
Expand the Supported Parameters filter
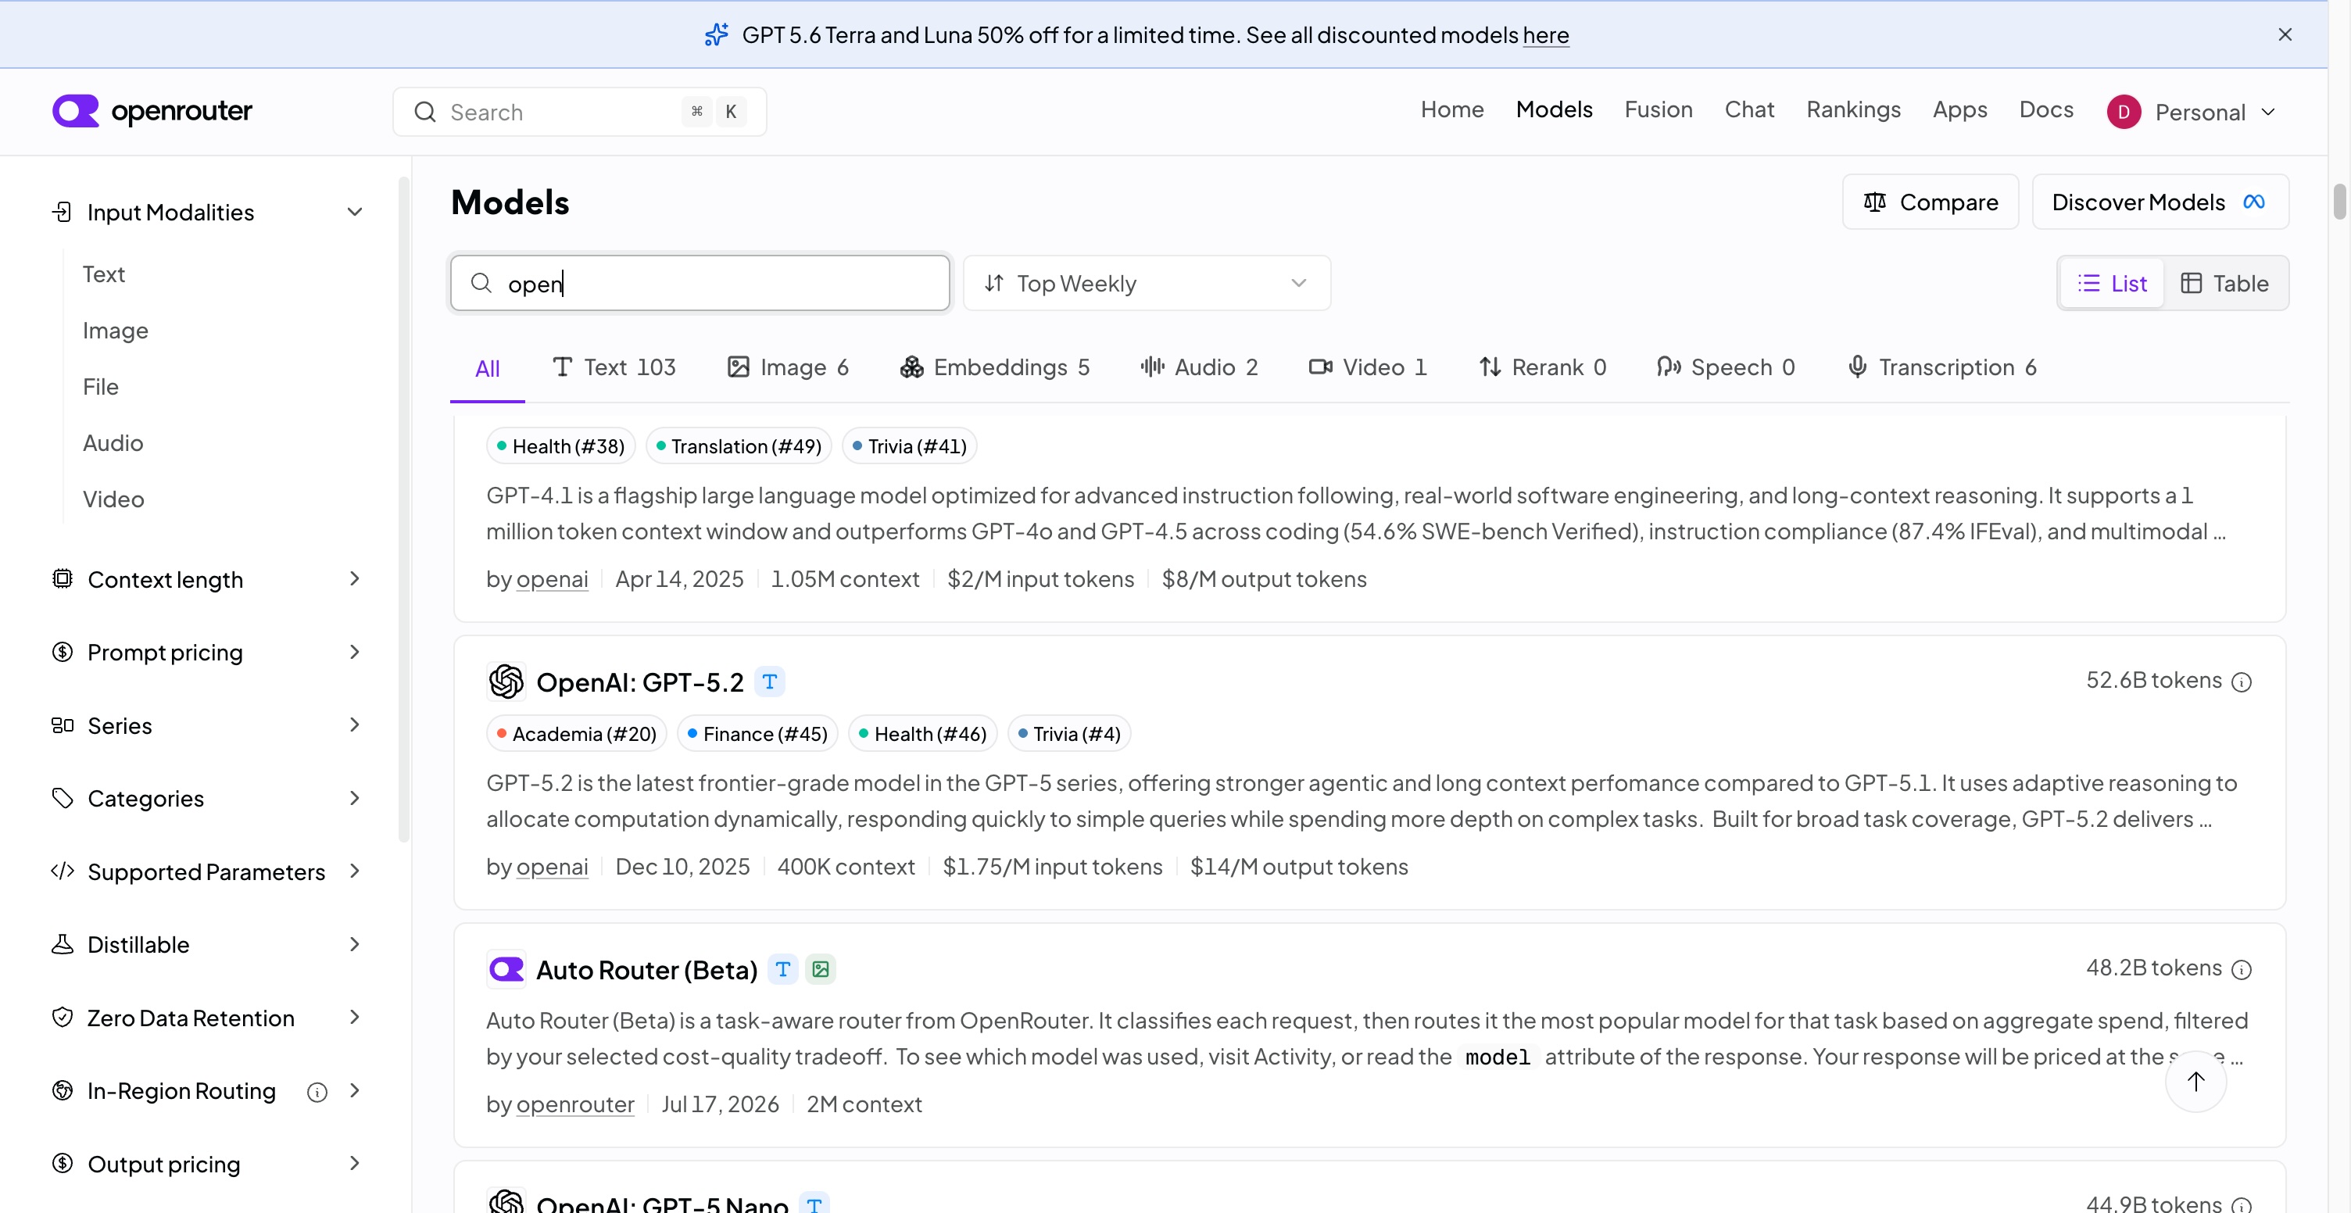[x=208, y=871]
